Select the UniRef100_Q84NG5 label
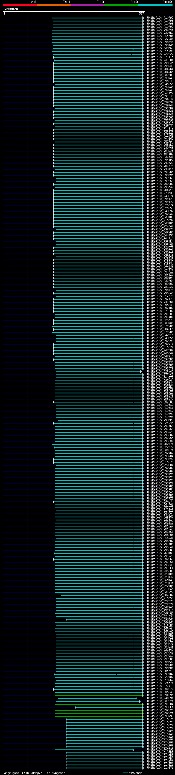Viewport: 175px width, 775px height. coord(160,72)
